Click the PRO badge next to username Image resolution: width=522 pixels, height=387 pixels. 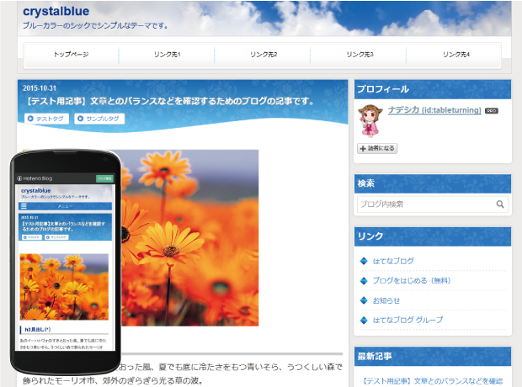click(492, 111)
